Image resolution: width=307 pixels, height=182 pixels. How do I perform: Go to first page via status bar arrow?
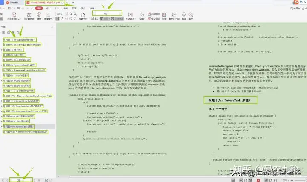click(3, 180)
